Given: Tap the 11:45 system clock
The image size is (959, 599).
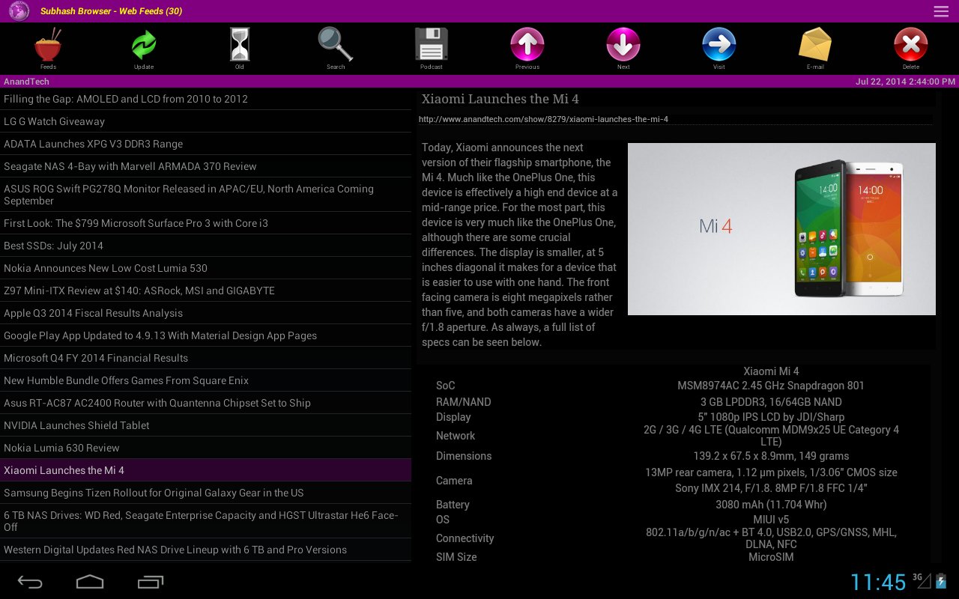Looking at the screenshot, I should point(878,582).
